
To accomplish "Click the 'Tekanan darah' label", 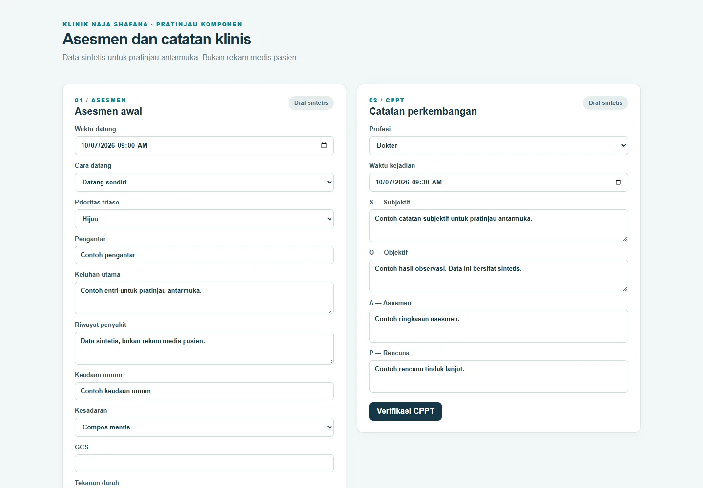I will pyautogui.click(x=97, y=483).
